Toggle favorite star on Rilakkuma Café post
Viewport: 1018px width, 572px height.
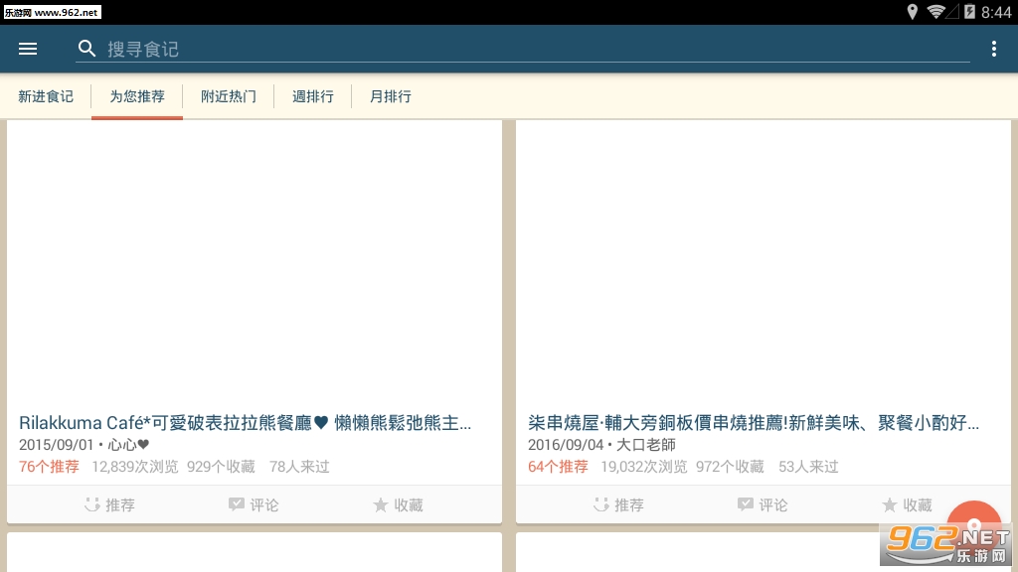click(x=398, y=504)
